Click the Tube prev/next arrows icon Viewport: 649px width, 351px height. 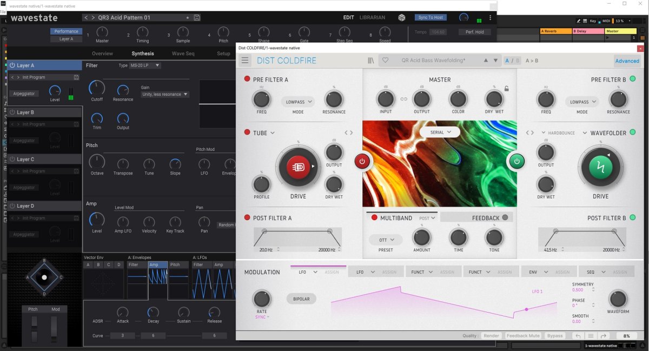(x=349, y=133)
